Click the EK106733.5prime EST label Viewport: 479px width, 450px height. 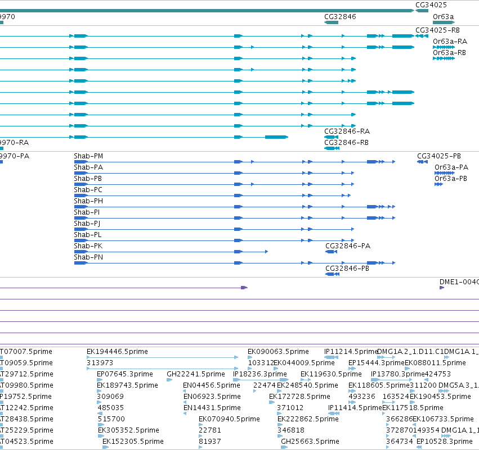[x=443, y=420]
